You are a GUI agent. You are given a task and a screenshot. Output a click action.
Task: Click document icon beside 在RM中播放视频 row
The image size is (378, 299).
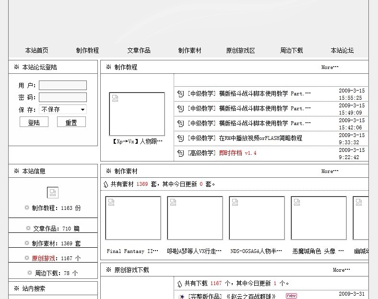180,138
